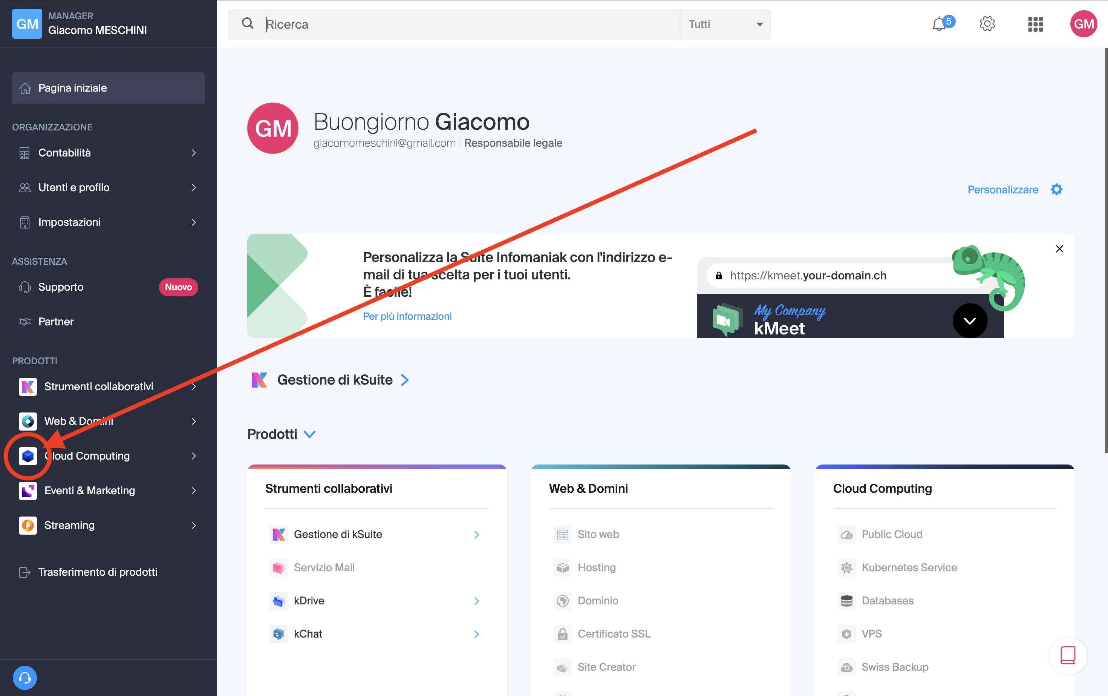The height and width of the screenshot is (696, 1108).
Task: Click the Streaming icon in sidebar
Action: click(x=28, y=525)
